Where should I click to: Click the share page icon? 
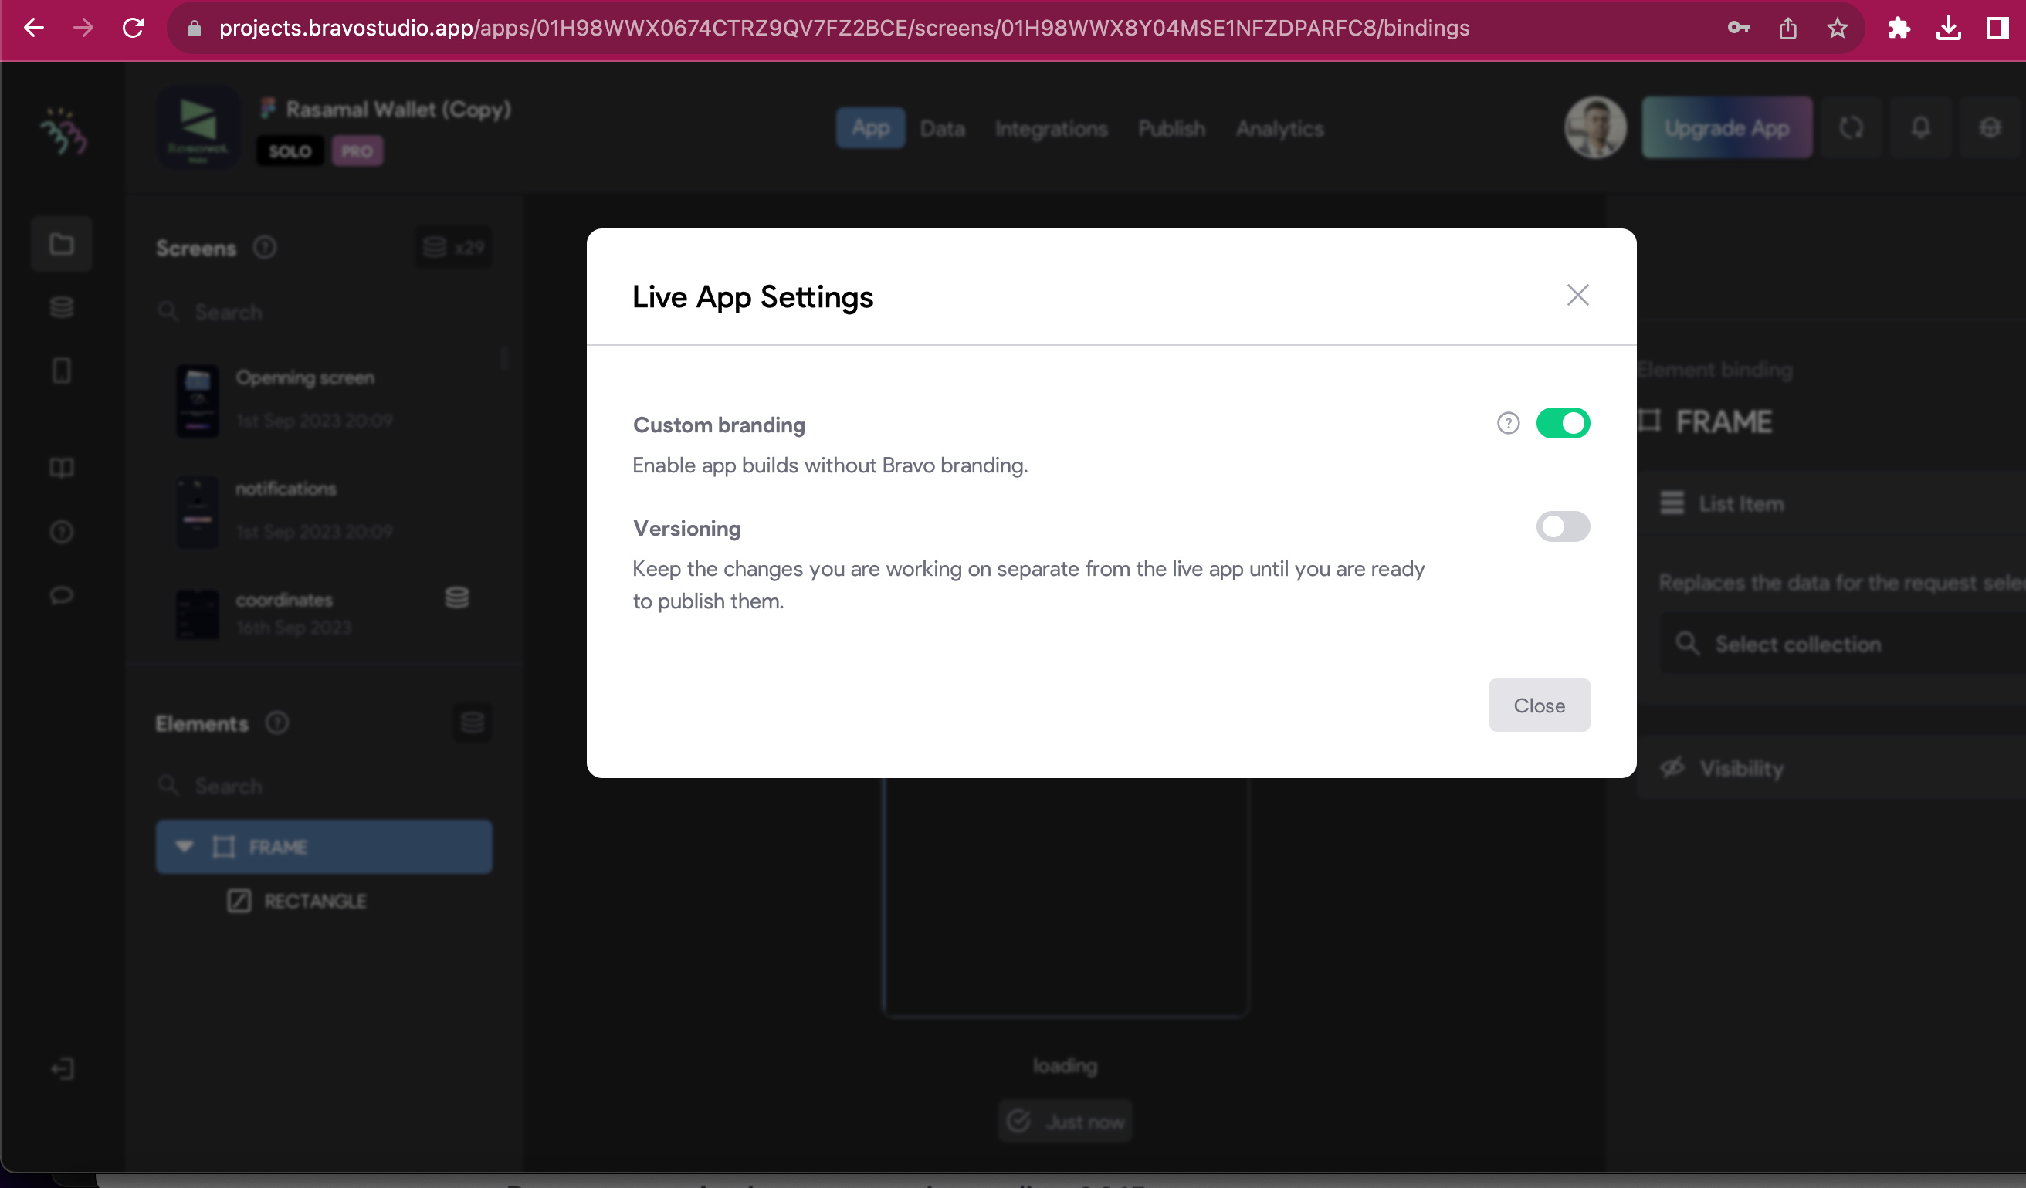tap(1788, 29)
